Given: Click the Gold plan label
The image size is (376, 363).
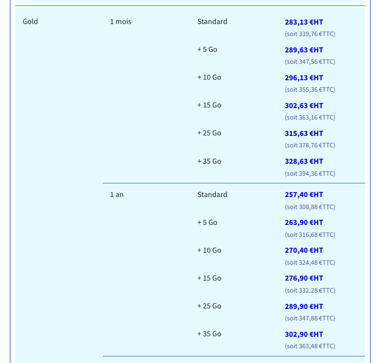Looking at the screenshot, I should click(x=30, y=22).
